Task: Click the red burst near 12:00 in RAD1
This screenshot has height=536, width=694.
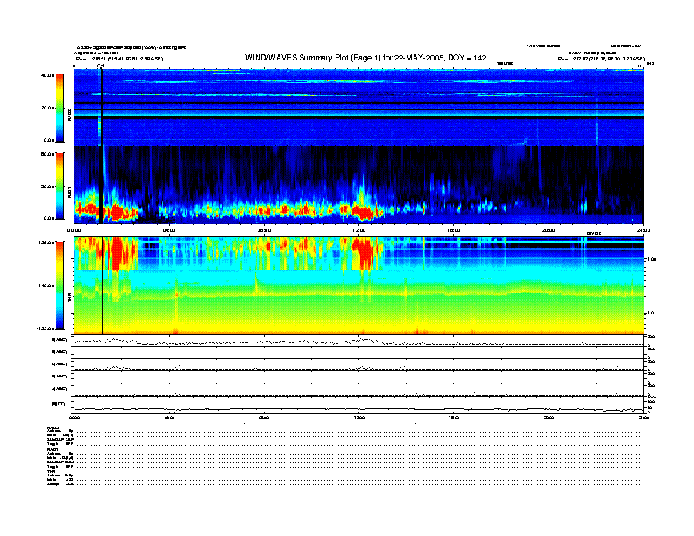Action: (365, 212)
